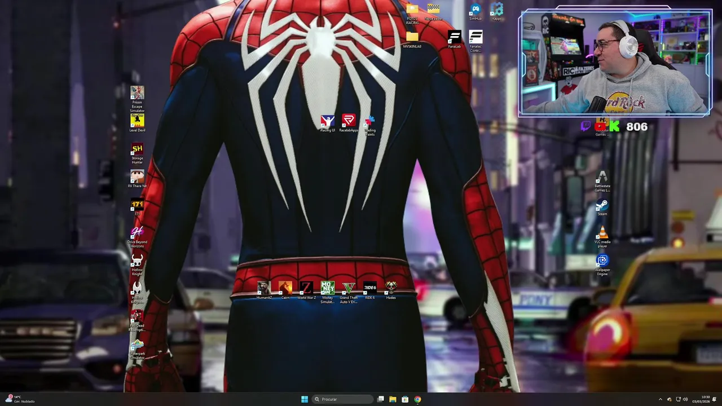The image size is (722, 406).
Task: Select the Money Simulator icon
Action: (327, 293)
